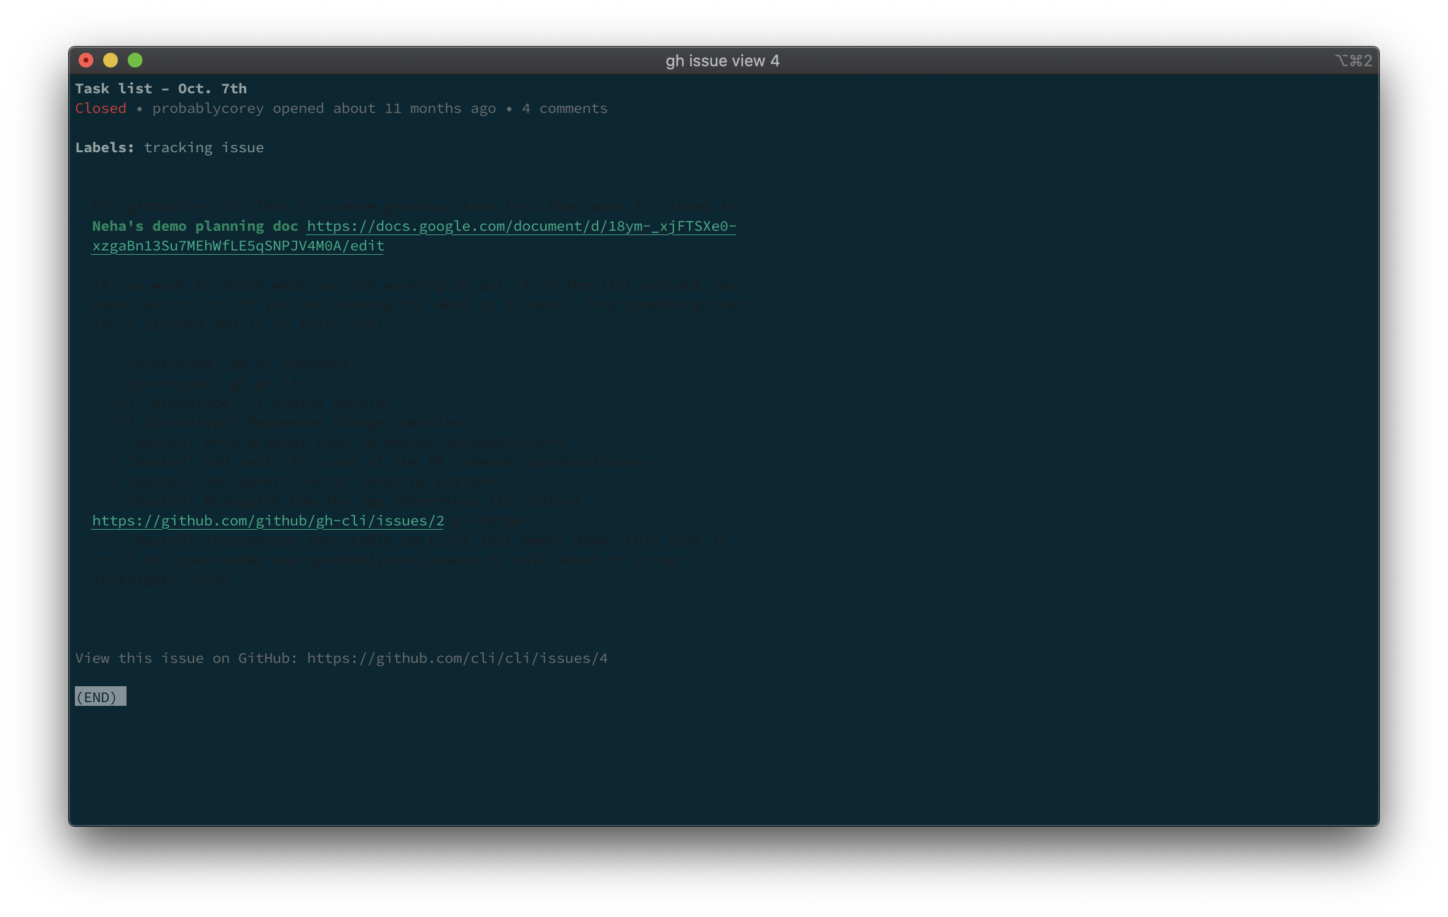This screenshot has height=917, width=1448.
Task: Click the ⌥⌘2 window shortcut indicator
Action: point(1353,60)
